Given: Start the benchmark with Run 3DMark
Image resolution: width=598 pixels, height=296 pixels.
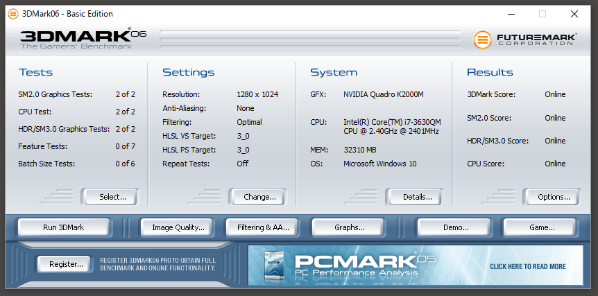Looking at the screenshot, I should [63, 227].
